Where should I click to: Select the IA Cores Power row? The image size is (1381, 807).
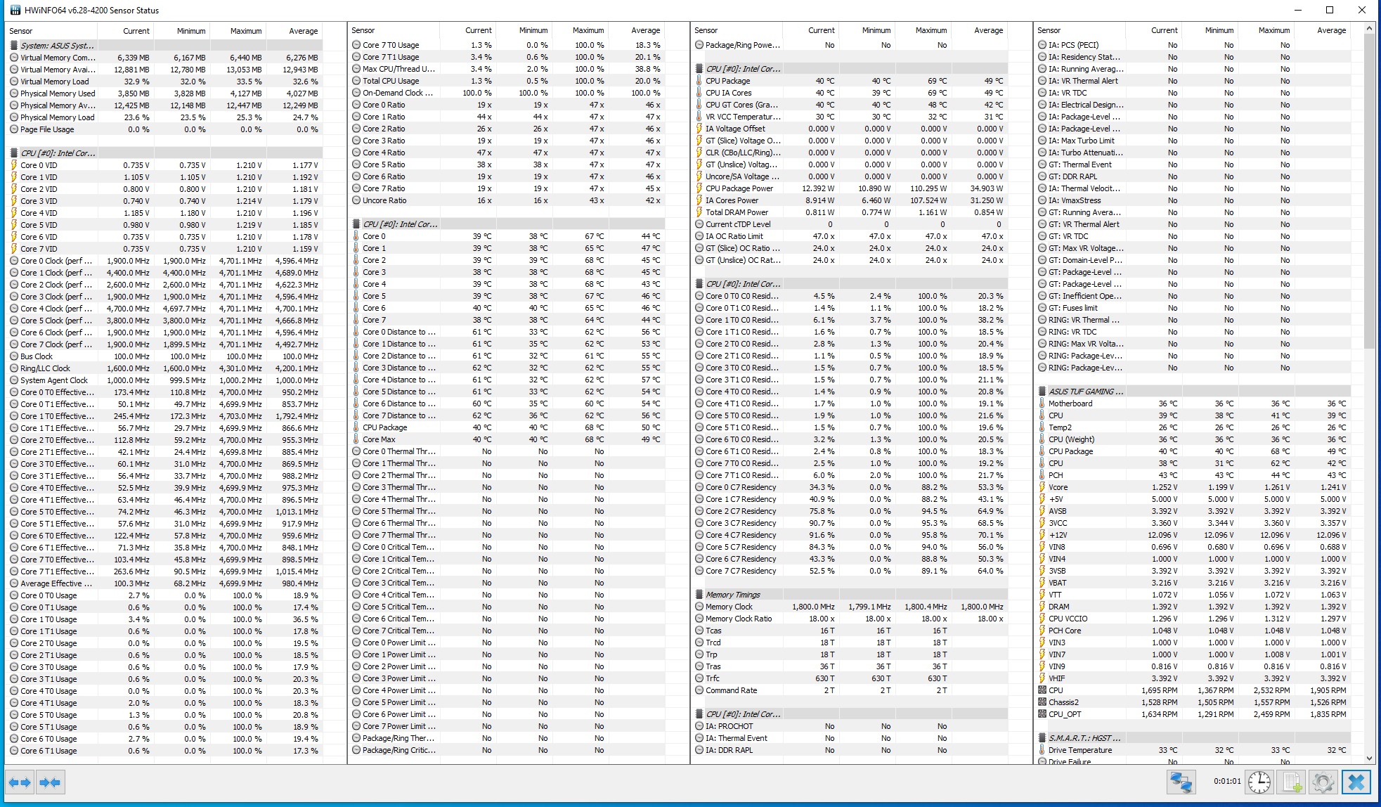850,200
